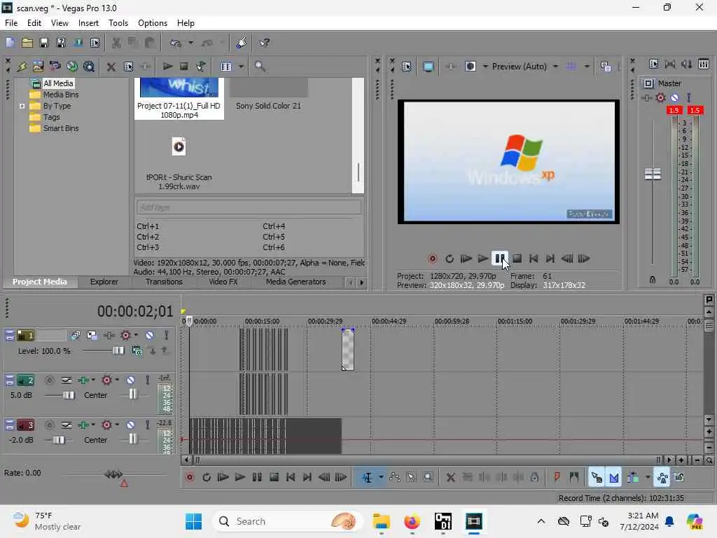717x538 pixels.
Task: Click the New project icon in main toolbar
Action: [10, 43]
